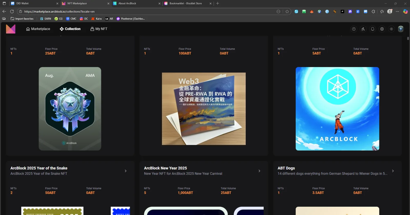Go to the Marketplace page

coord(38,29)
